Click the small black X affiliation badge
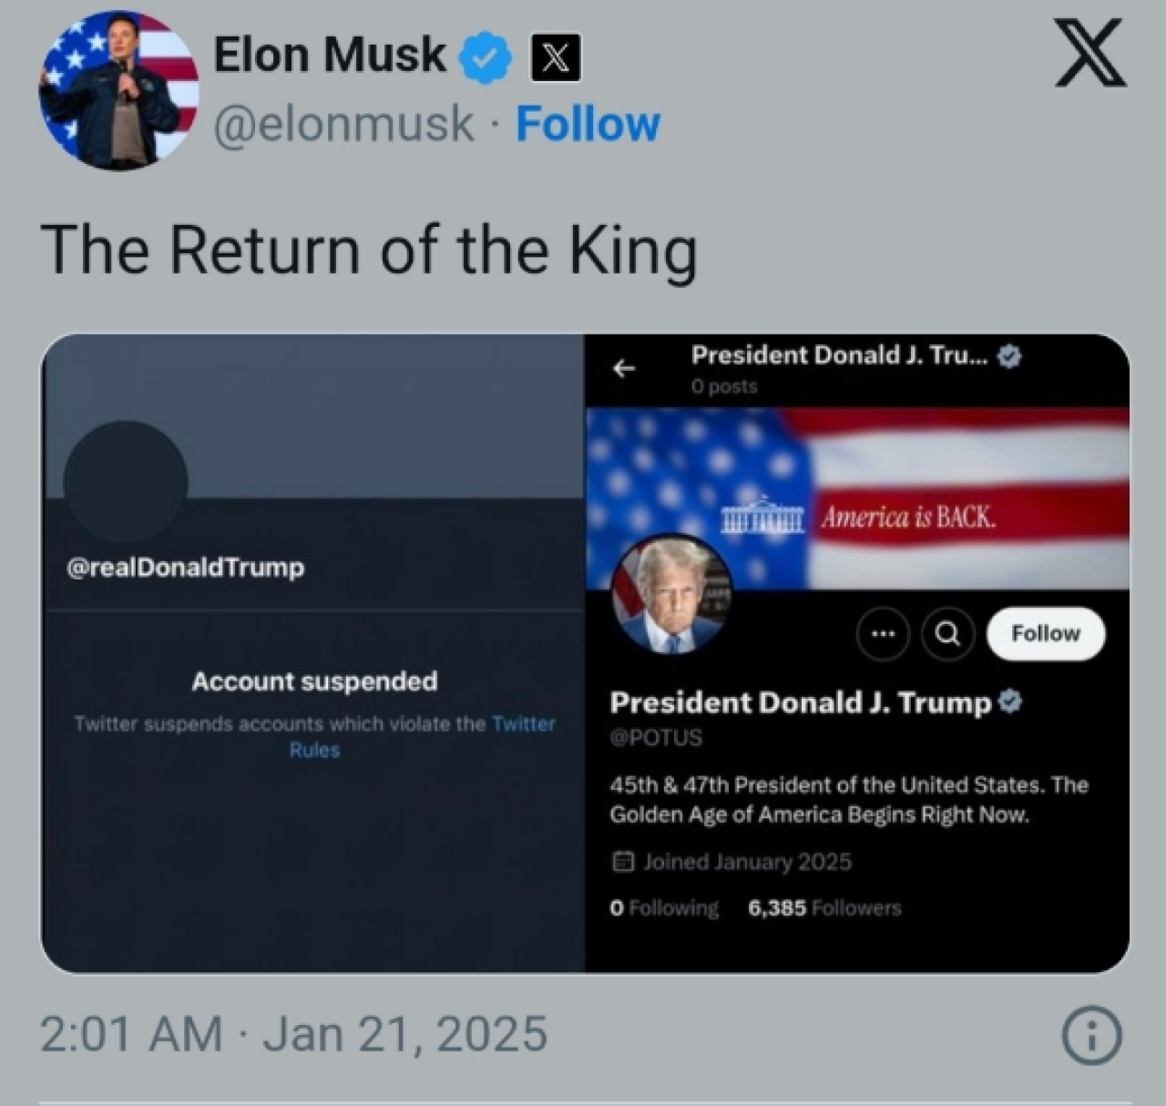The height and width of the screenshot is (1106, 1166). coord(556,58)
